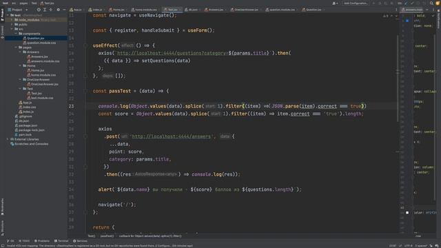Open the TODO tool window button
Image resolution: width=441 pixels, height=248 pixels.
(24, 241)
